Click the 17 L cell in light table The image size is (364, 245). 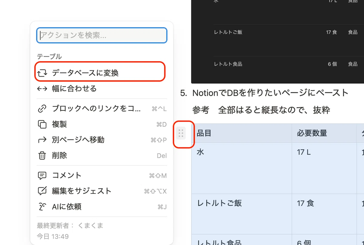pos(324,168)
